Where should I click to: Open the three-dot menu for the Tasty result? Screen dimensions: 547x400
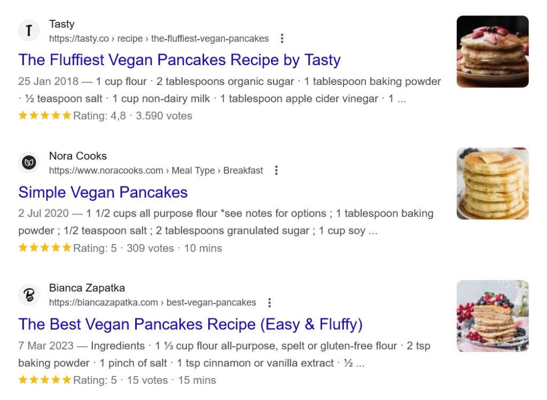coord(282,38)
